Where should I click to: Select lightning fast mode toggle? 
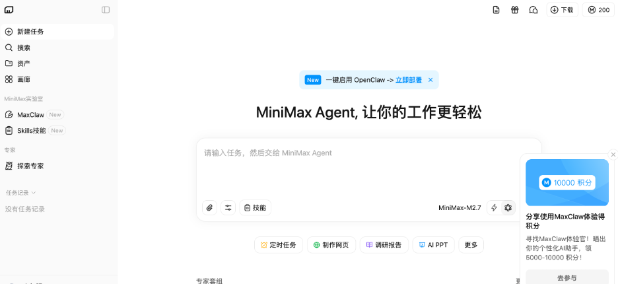click(x=495, y=208)
